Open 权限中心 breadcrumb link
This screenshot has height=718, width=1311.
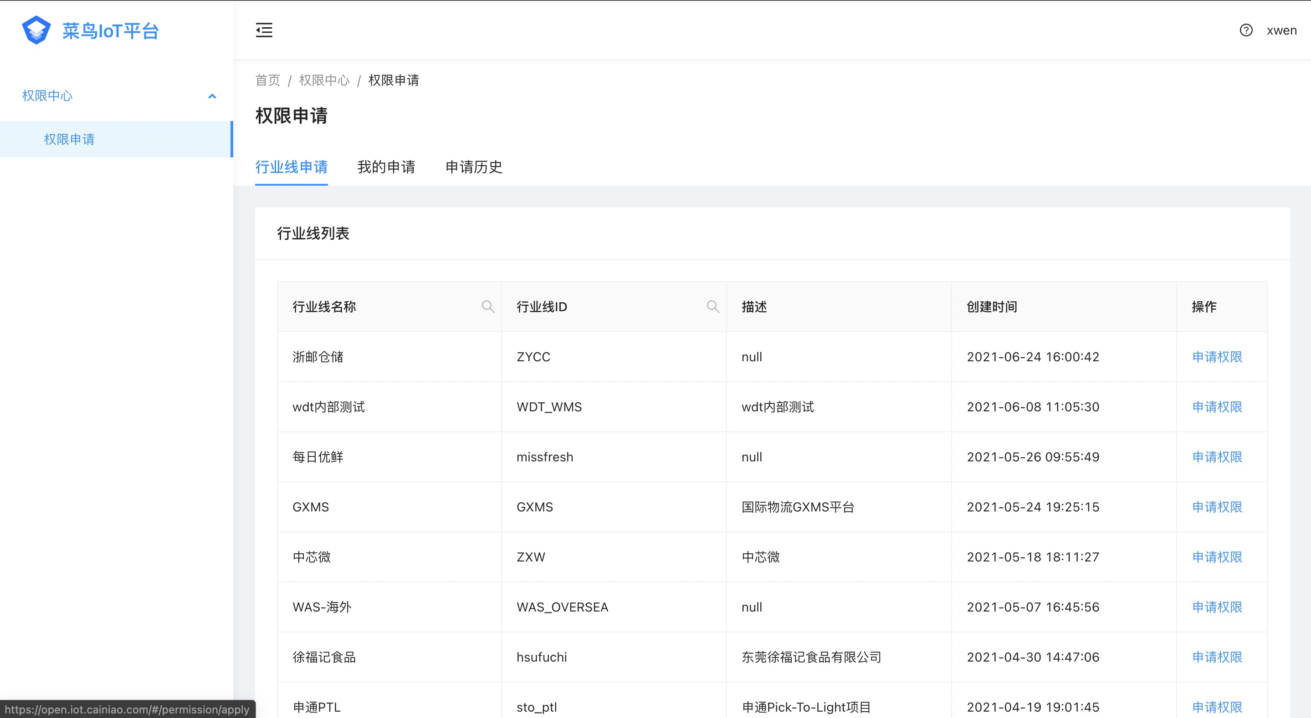(324, 81)
